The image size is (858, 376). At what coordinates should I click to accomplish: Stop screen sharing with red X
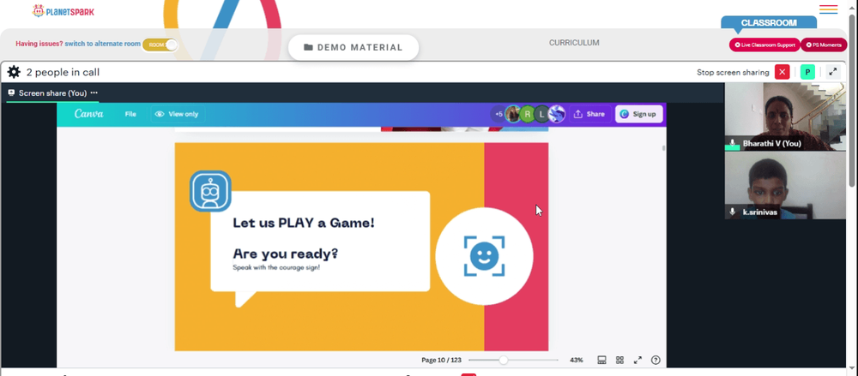[782, 72]
